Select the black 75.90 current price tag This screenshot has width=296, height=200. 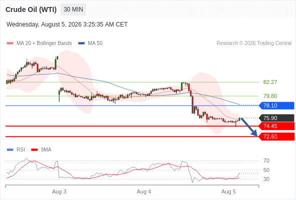tap(277, 118)
